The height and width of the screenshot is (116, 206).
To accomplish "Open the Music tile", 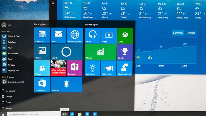I will 93,36.
